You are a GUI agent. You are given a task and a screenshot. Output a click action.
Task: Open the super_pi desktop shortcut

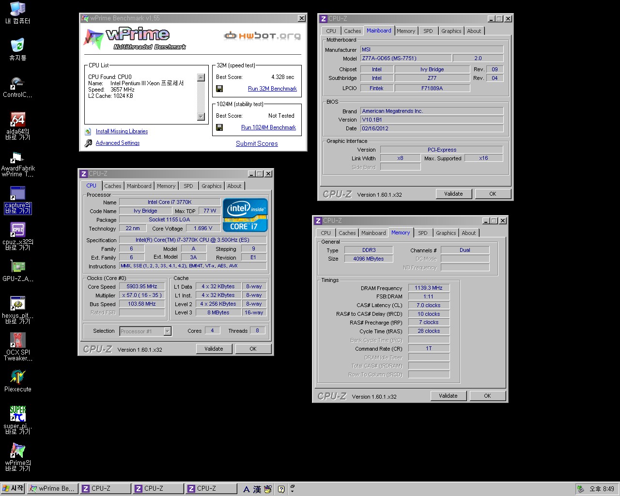(x=17, y=414)
